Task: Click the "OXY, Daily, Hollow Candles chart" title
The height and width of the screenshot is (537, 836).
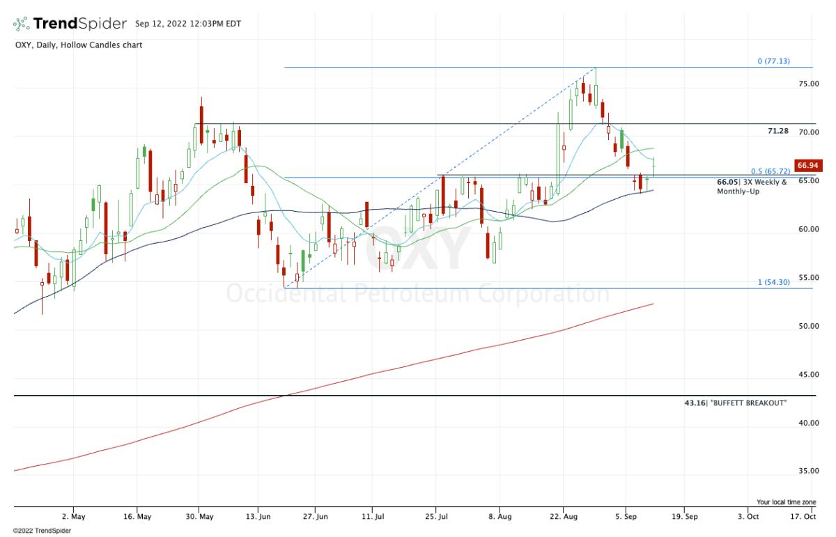Action: click(77, 45)
